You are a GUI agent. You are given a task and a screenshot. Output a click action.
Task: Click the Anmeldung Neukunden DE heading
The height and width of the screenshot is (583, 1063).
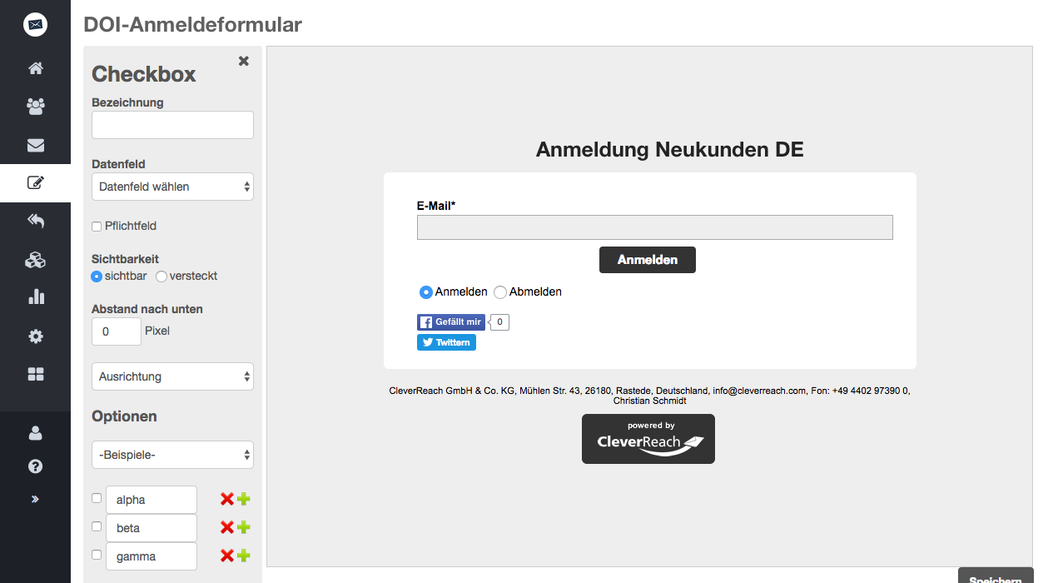pos(670,150)
